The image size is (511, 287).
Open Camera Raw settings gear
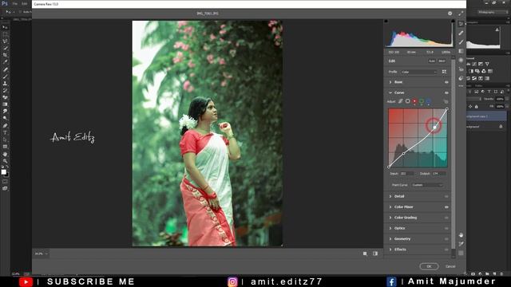(450, 14)
